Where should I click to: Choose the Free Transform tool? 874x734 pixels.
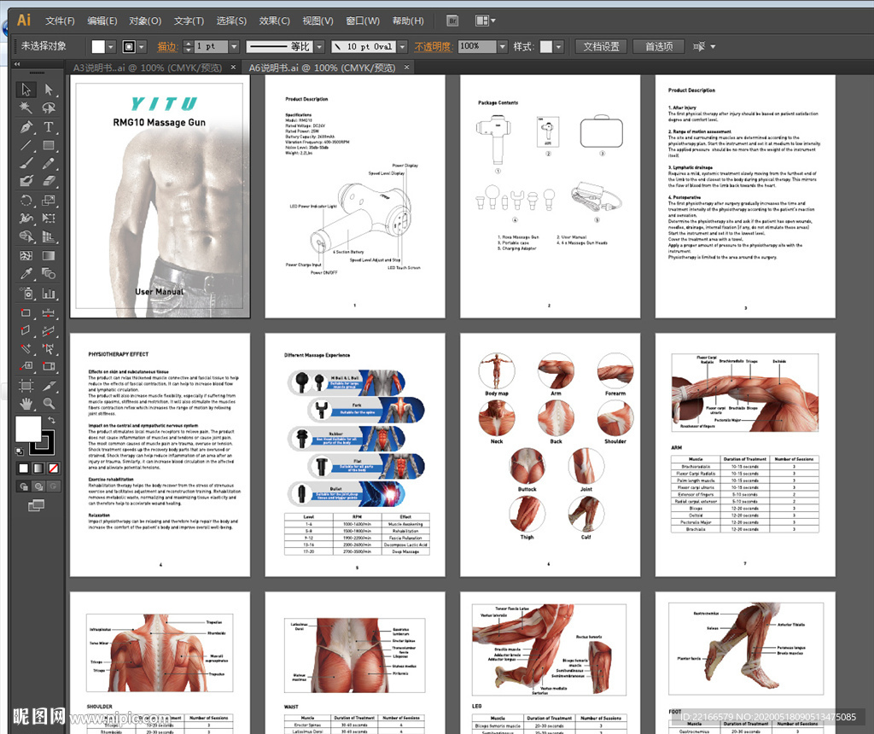coord(49,218)
